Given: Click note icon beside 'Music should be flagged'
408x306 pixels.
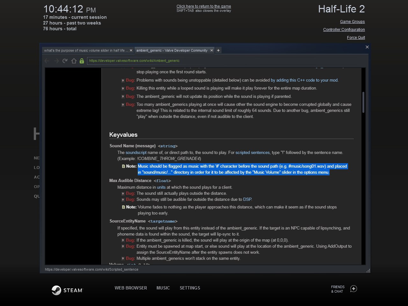Looking at the screenshot, I should pyautogui.click(x=123, y=166).
